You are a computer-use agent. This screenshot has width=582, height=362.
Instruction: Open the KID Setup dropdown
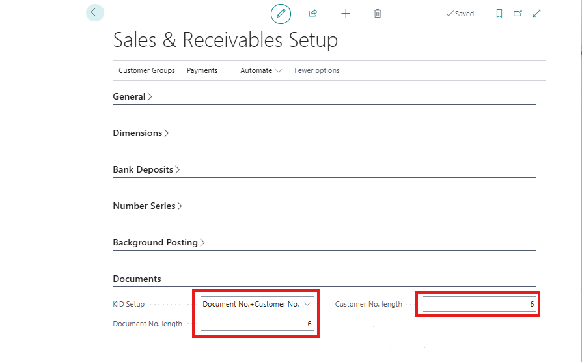pos(257,304)
